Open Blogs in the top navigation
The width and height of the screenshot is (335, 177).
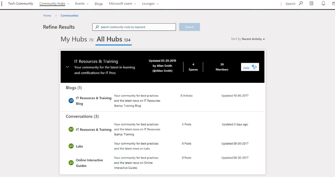pyautogui.click(x=99, y=4)
